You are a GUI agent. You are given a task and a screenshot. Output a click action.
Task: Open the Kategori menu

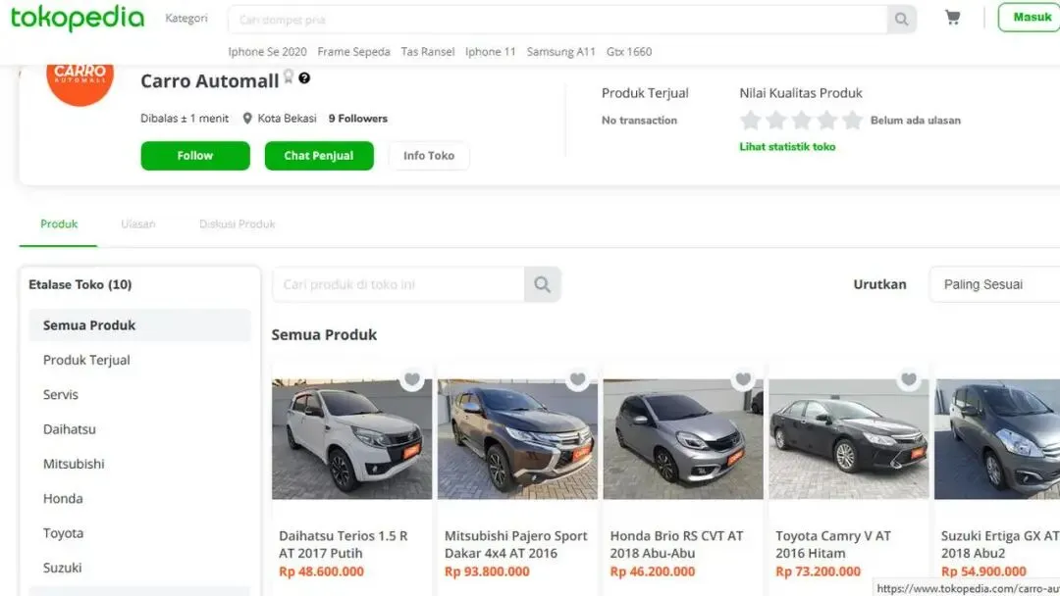[x=186, y=19]
